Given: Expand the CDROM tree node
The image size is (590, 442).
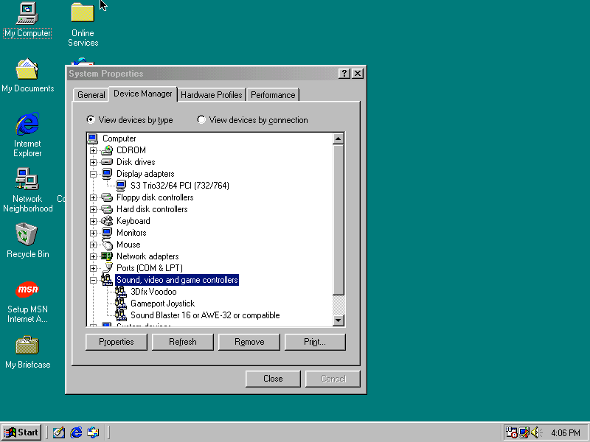Looking at the screenshot, I should (x=94, y=150).
